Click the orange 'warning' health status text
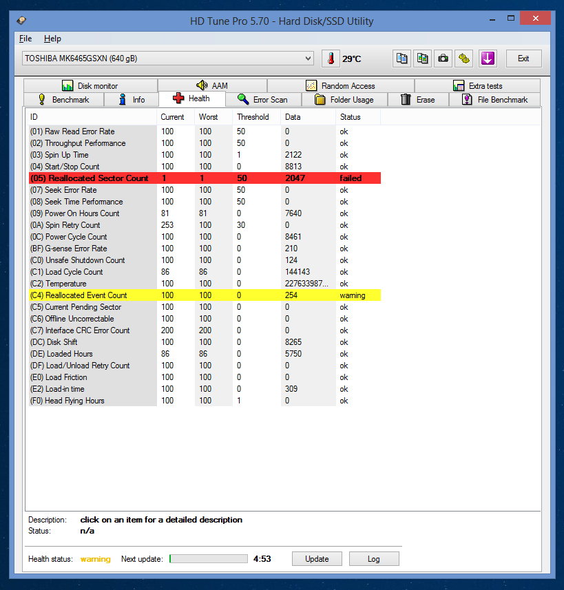 (96, 559)
